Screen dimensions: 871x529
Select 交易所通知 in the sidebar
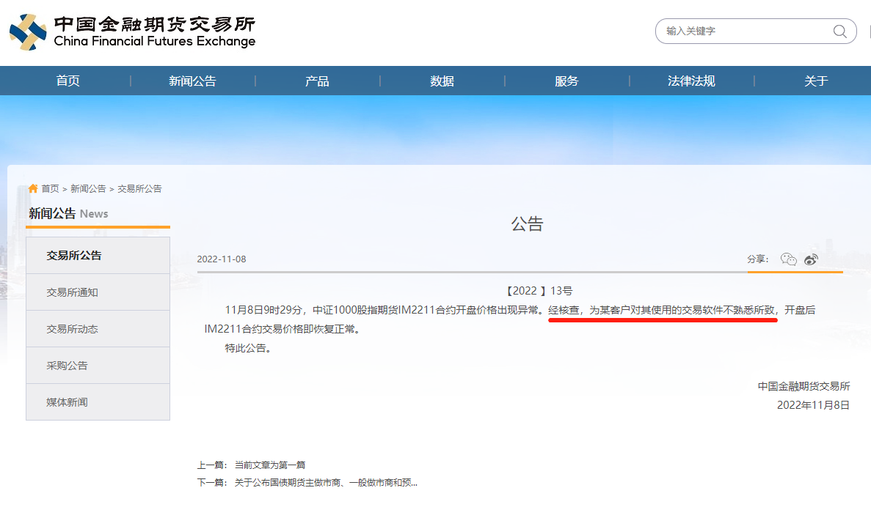(x=72, y=292)
